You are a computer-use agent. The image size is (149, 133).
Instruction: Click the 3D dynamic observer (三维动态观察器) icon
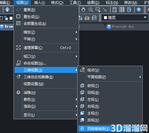pos(18,77)
